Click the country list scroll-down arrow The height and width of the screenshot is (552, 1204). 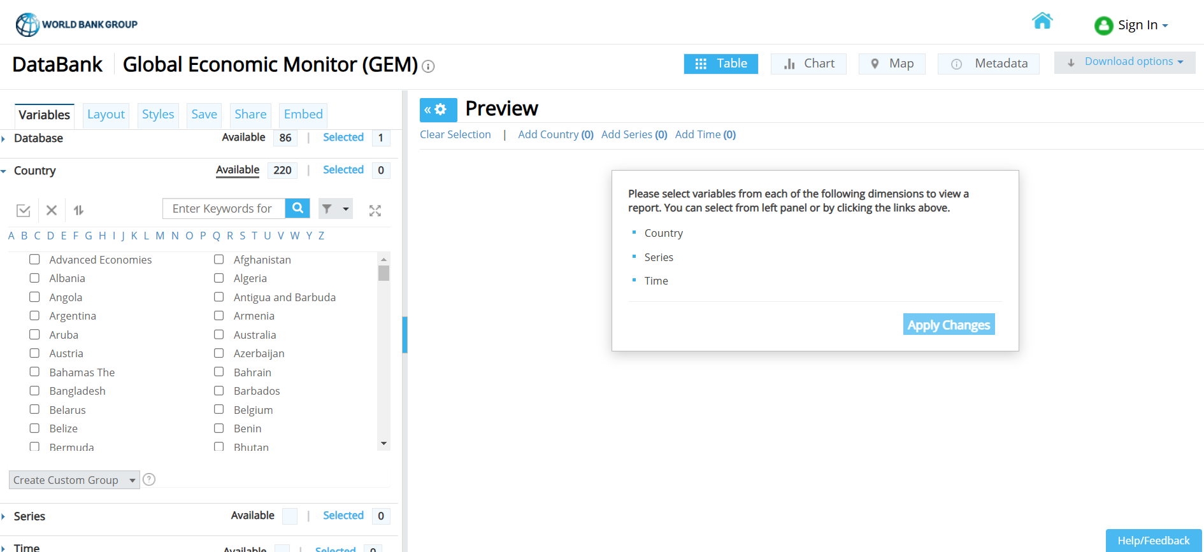pos(383,443)
